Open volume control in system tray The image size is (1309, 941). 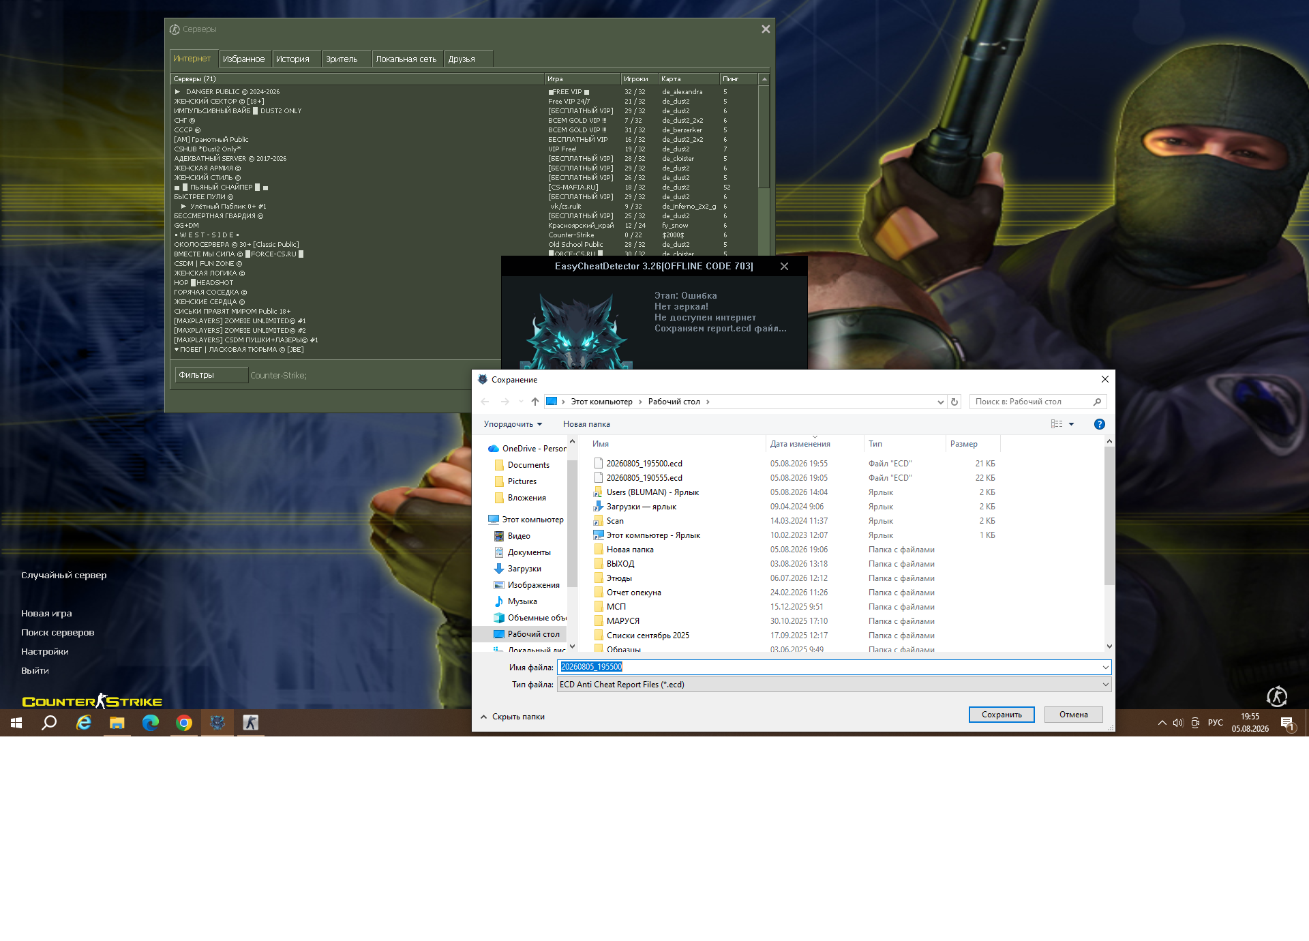[1178, 723]
